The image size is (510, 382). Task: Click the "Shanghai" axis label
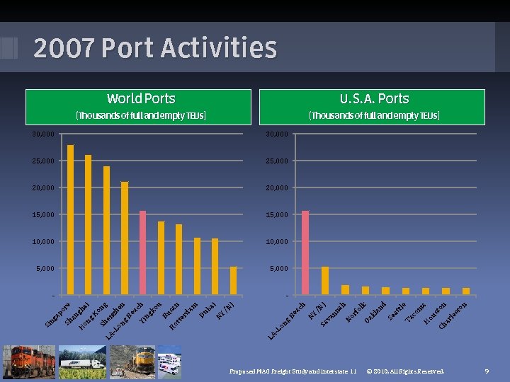tap(76, 313)
